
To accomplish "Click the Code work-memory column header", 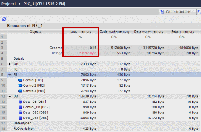I will 115,31.
